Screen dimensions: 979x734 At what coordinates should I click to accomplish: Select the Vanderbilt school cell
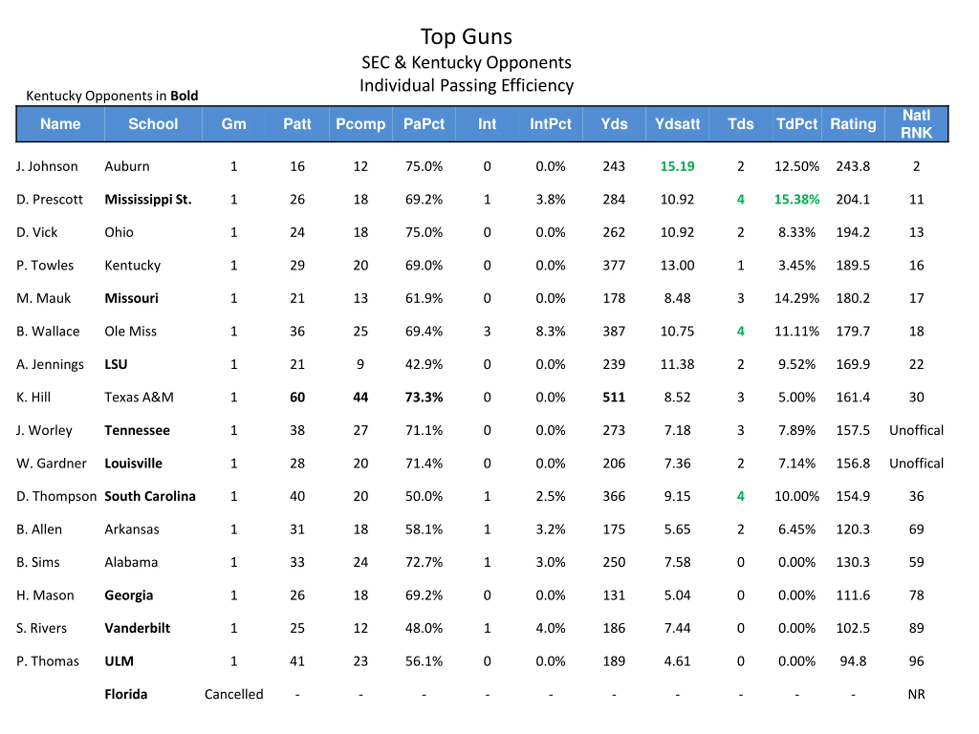[x=137, y=628]
